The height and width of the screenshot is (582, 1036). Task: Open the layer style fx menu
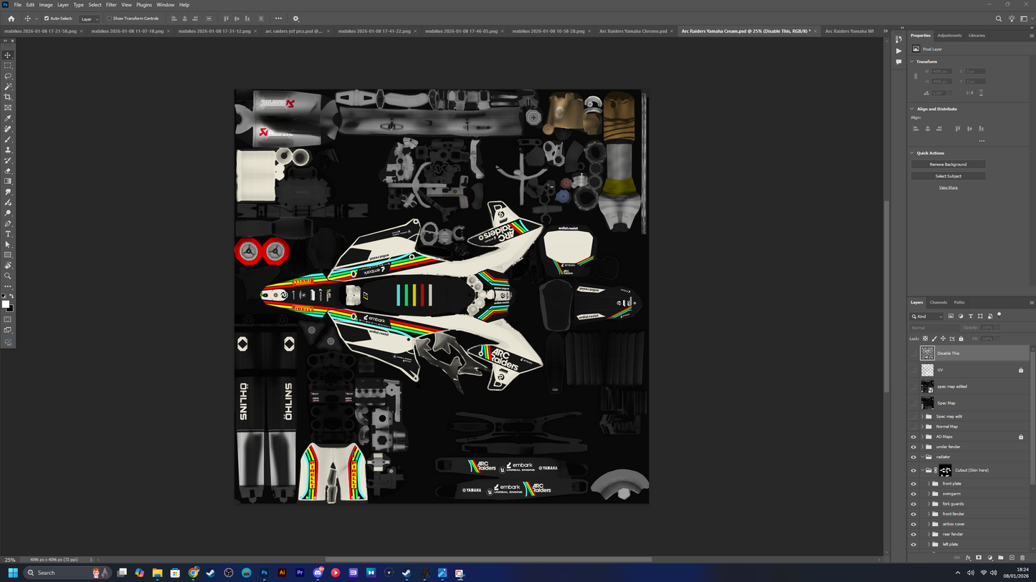pos(968,558)
